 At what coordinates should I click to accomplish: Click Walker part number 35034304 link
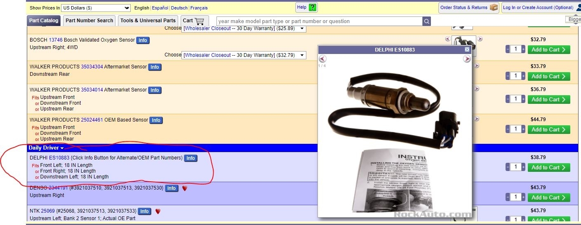(x=92, y=66)
